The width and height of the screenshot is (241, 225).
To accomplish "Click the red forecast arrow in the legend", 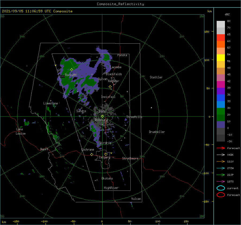I will pyautogui.click(x=221, y=148).
